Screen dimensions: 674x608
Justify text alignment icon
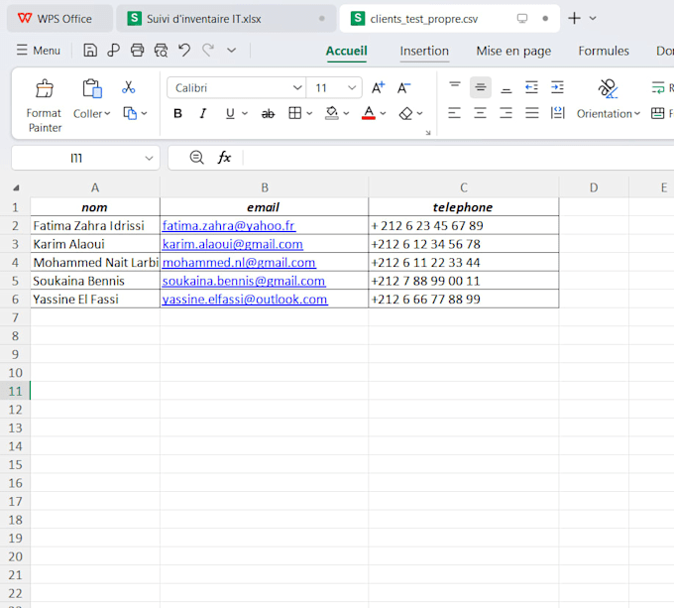pyautogui.click(x=531, y=113)
